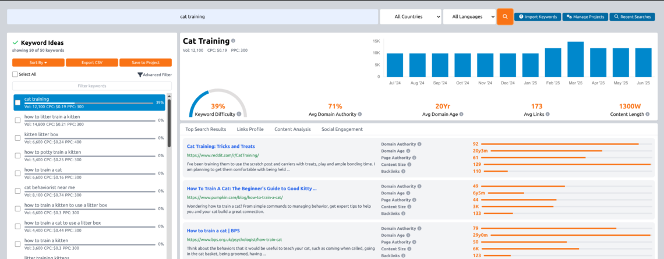Switch to the Links Profile tab
This screenshot has height=259, width=664.
point(250,129)
